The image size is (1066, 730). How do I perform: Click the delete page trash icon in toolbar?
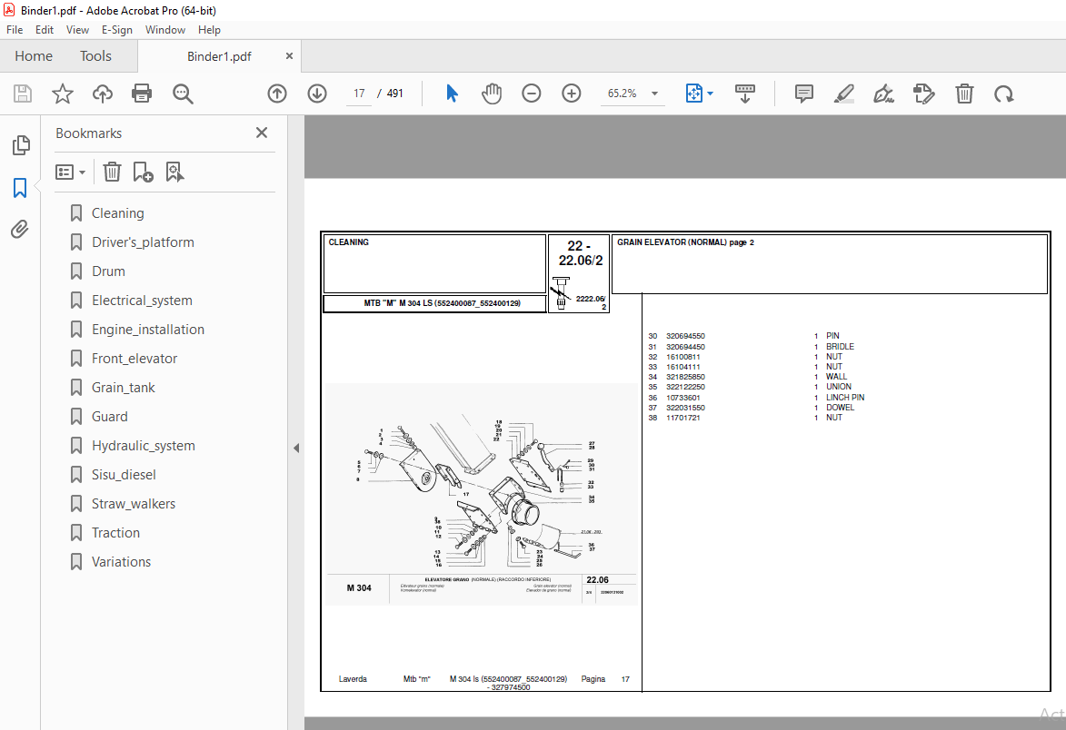pos(964,94)
